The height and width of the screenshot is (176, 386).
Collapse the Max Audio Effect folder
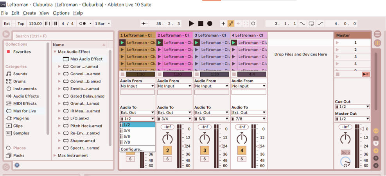pyautogui.click(x=55, y=52)
